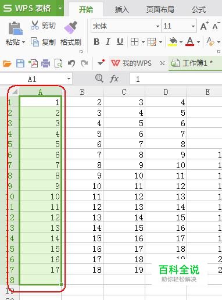Select column D header
This screenshot has height=300, width=222.
[166, 92]
